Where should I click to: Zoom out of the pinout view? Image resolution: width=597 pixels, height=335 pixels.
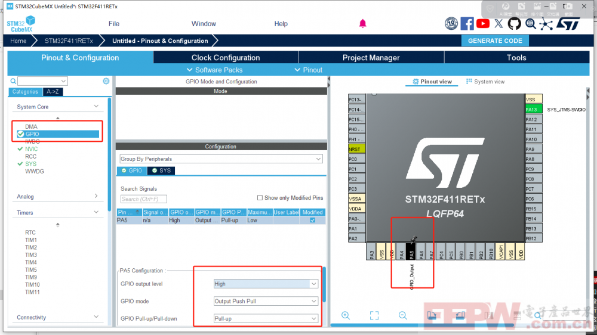coord(403,315)
